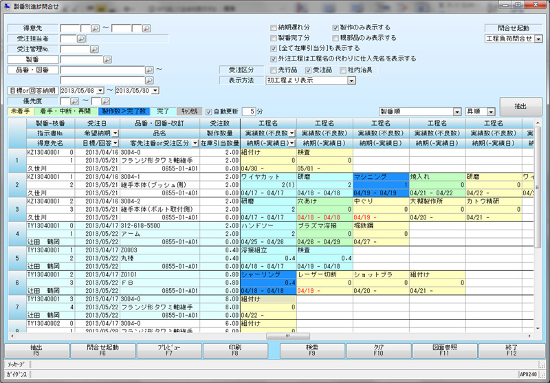550x383 pixels.
Task: Open the 表示方法 dropdown
Action: click(351, 80)
